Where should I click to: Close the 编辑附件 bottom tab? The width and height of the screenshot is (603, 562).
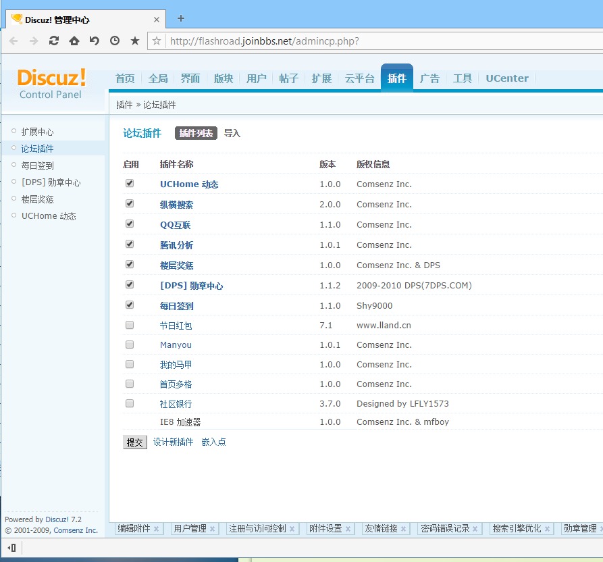(x=156, y=529)
